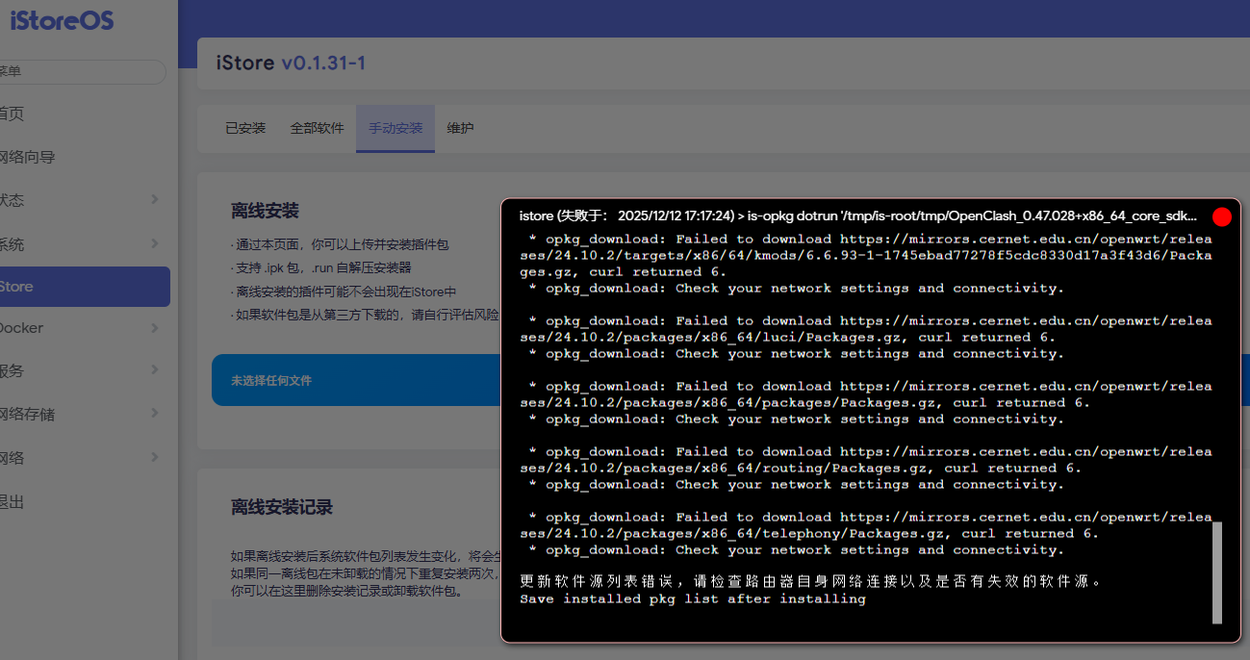Open 网络向导 in sidebar
Screen dimensions: 1250x660
click(x=27, y=157)
